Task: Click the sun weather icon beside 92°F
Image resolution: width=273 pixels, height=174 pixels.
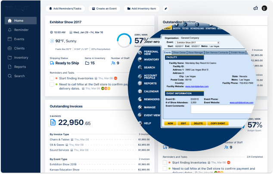Action: click(x=52, y=41)
